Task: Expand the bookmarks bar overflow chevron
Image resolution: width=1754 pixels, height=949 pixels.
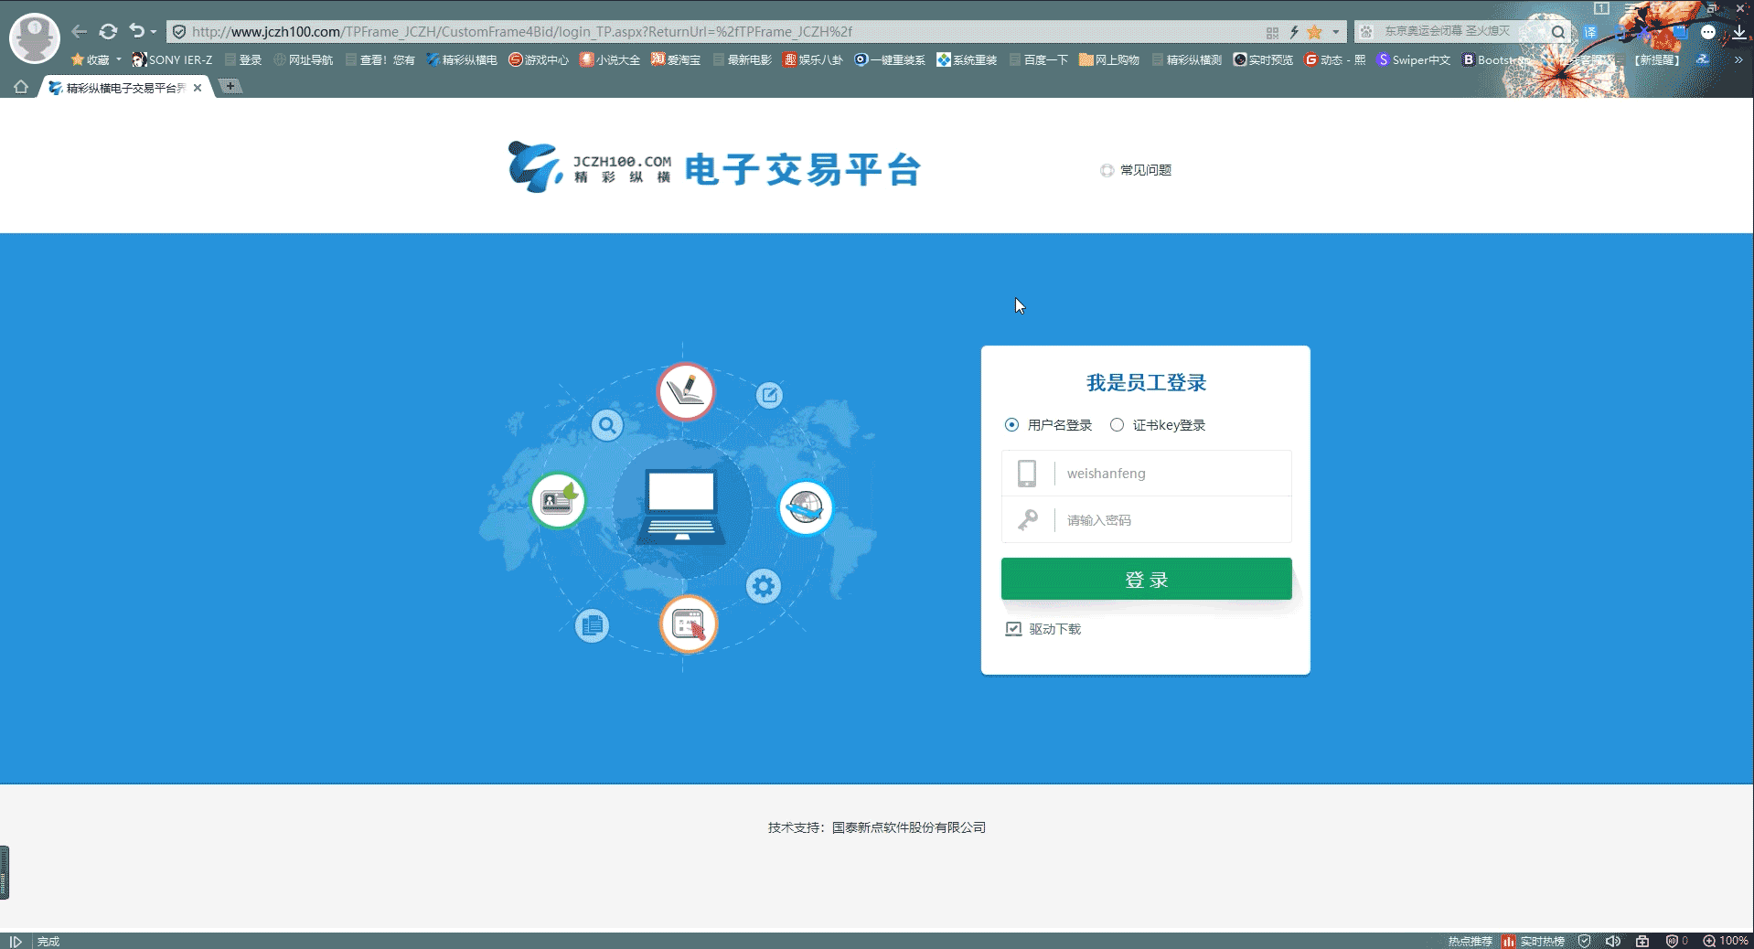Action: pos(1738,60)
